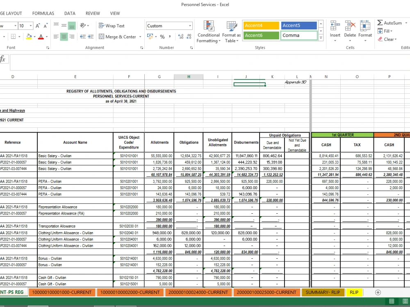Apply the yellow fill color bucket
This screenshot has width=410, height=307.
point(29,36)
